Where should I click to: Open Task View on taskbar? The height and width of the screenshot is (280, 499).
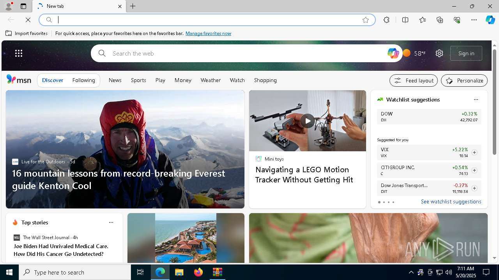140,272
